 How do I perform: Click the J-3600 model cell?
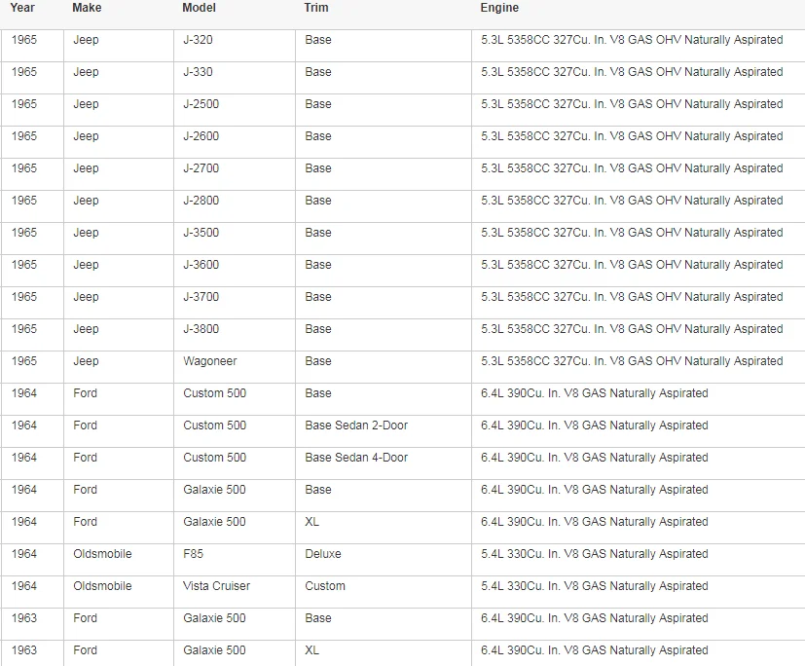[201, 265]
